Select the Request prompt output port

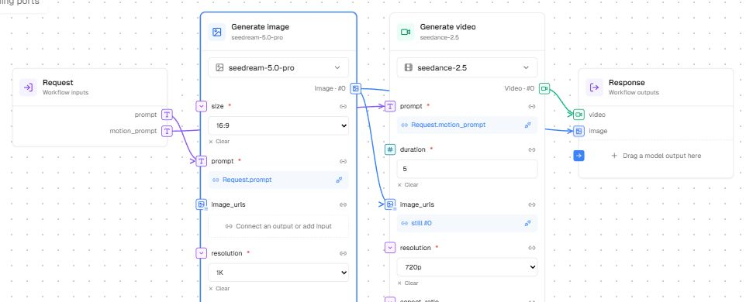click(167, 115)
